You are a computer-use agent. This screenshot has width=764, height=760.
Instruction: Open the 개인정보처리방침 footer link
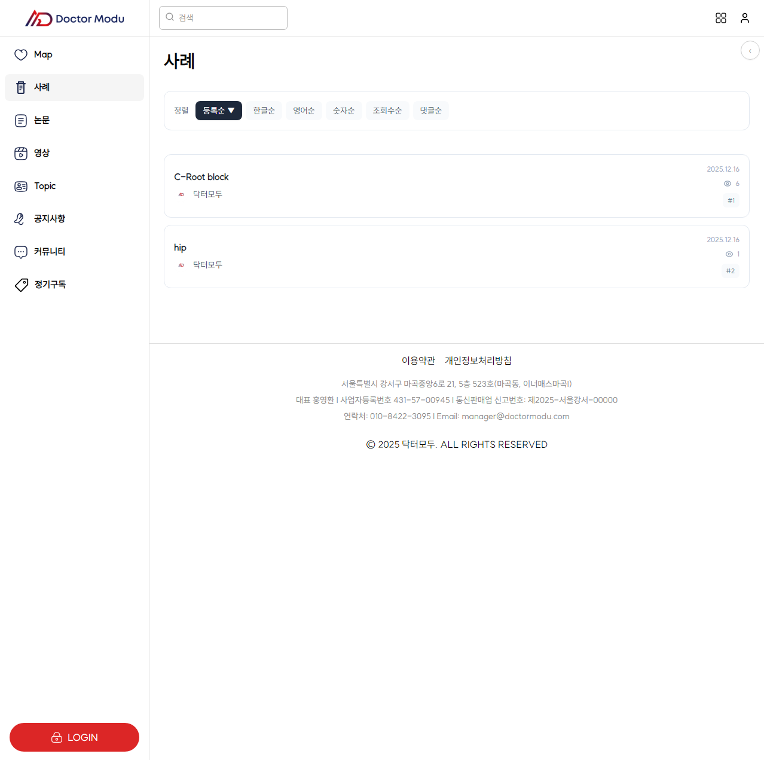tap(478, 361)
